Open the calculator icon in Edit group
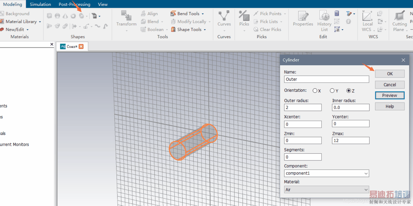Screen dimensions: 413x206 pos(337,13)
